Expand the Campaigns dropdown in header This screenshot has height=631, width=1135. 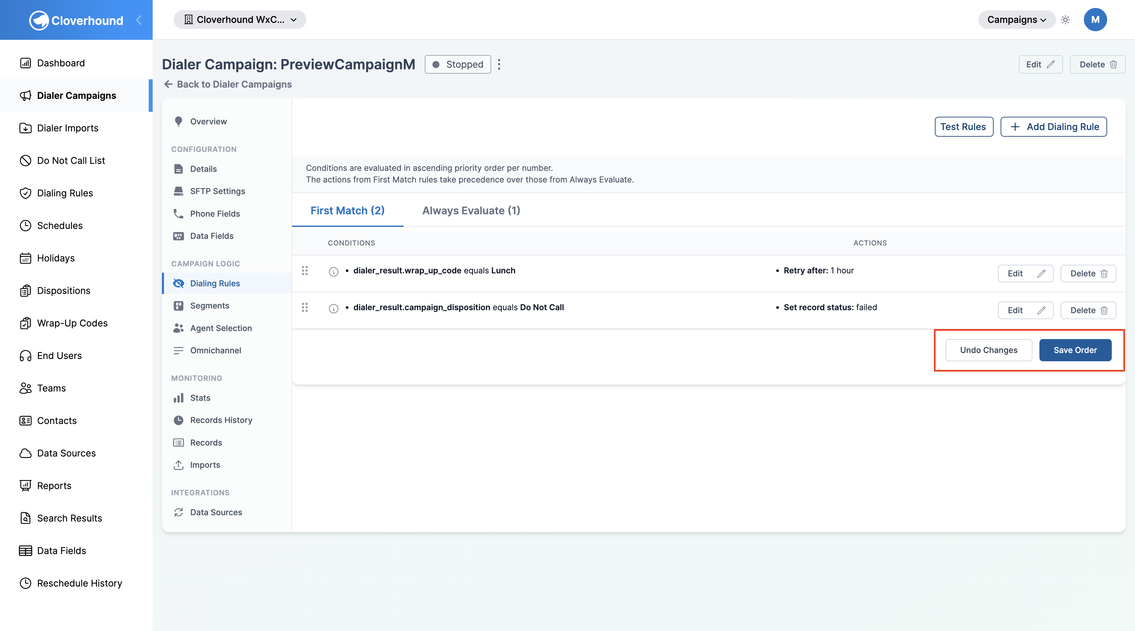point(1017,20)
